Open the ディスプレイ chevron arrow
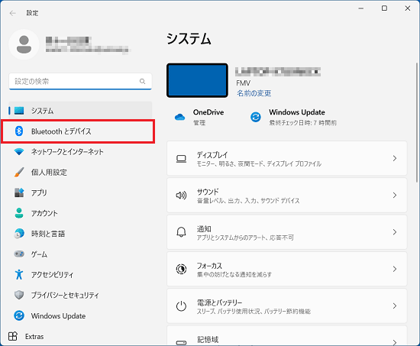The image size is (420, 346). tap(395, 158)
